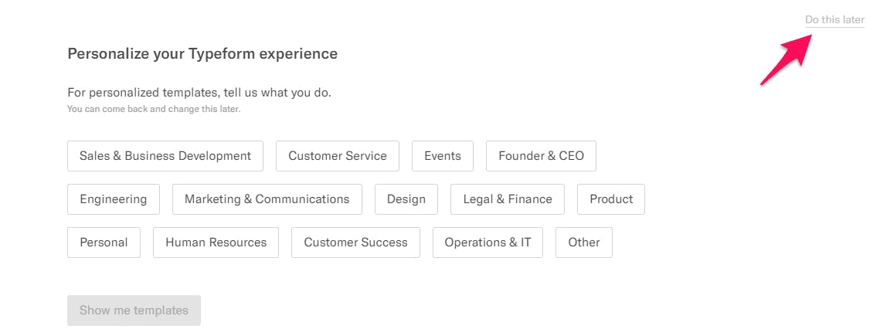This screenshot has width=880, height=336.
Task: Select the Other option
Action: click(583, 243)
